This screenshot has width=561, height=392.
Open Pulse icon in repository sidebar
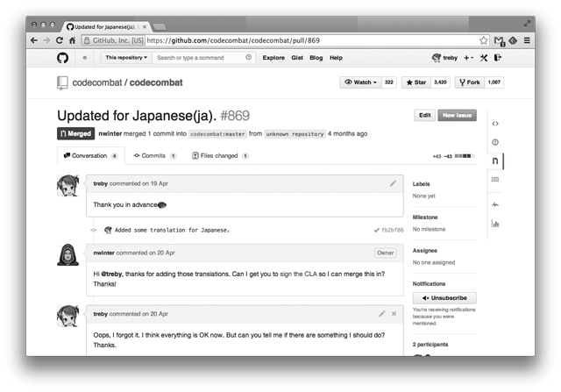pyautogui.click(x=495, y=205)
